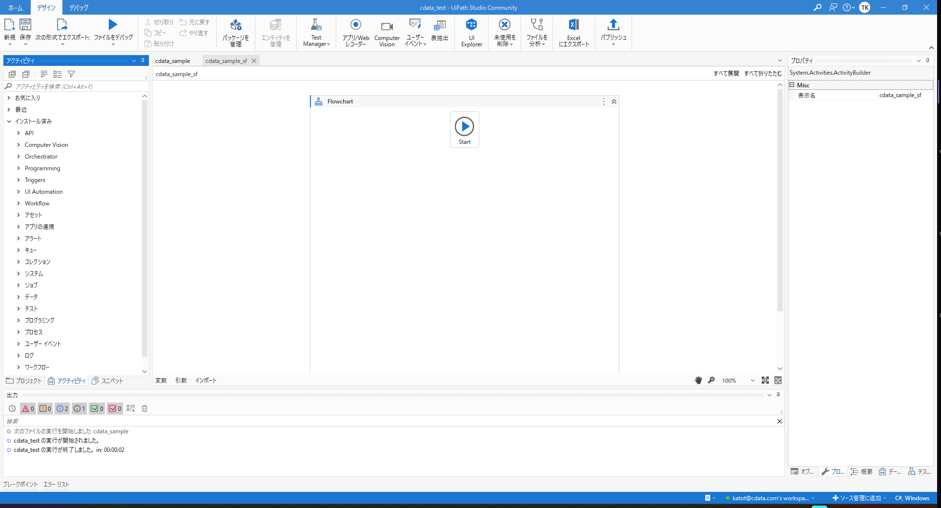Select pan hand tool in designer

(698, 380)
